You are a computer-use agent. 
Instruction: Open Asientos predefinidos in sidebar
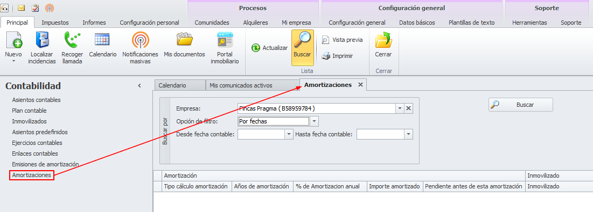(40, 132)
